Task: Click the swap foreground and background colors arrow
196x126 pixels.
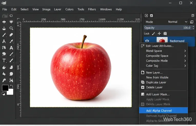Action: click(12, 86)
